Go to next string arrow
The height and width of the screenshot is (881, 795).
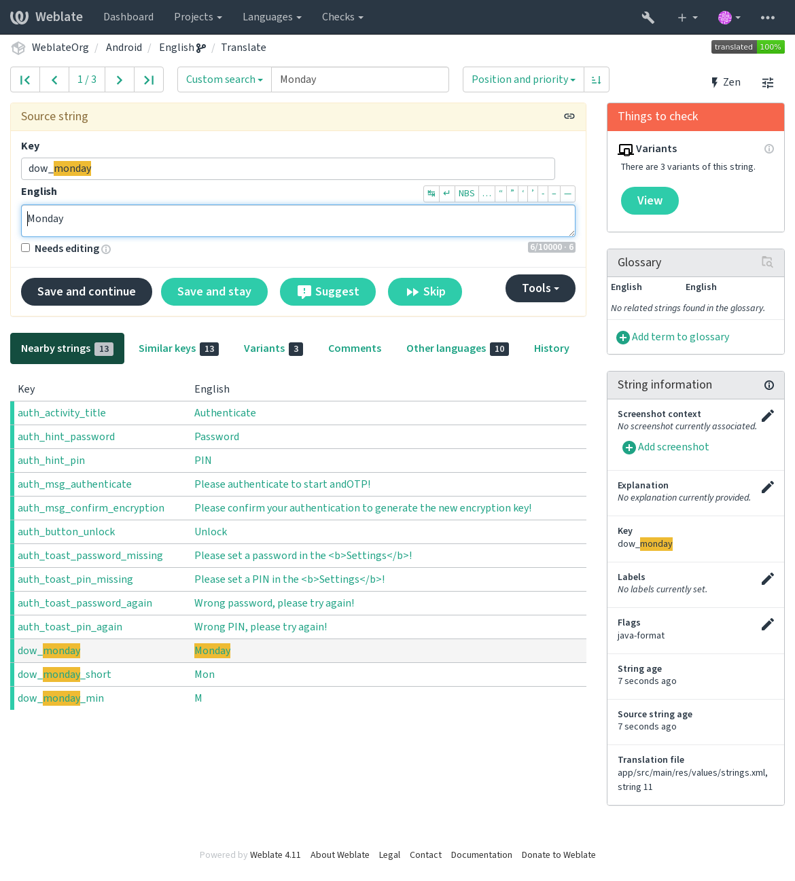click(120, 79)
